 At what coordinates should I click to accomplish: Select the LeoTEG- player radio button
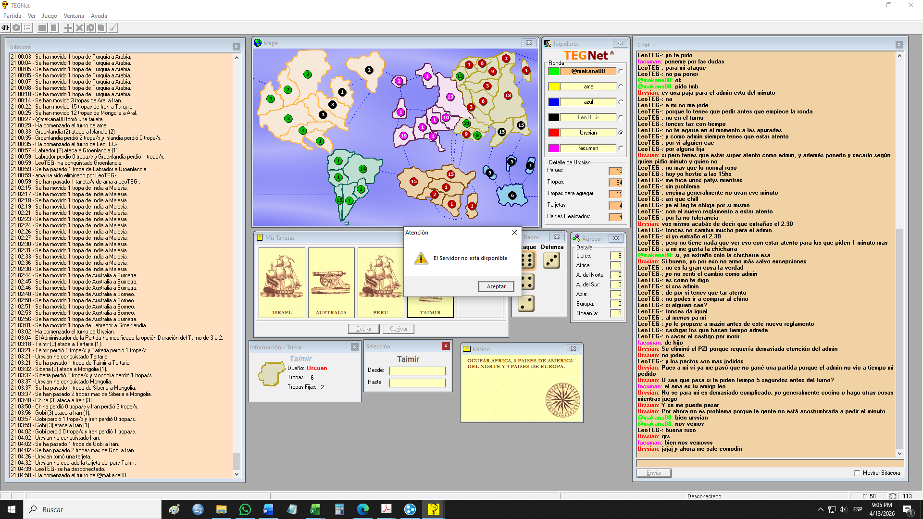(x=621, y=117)
